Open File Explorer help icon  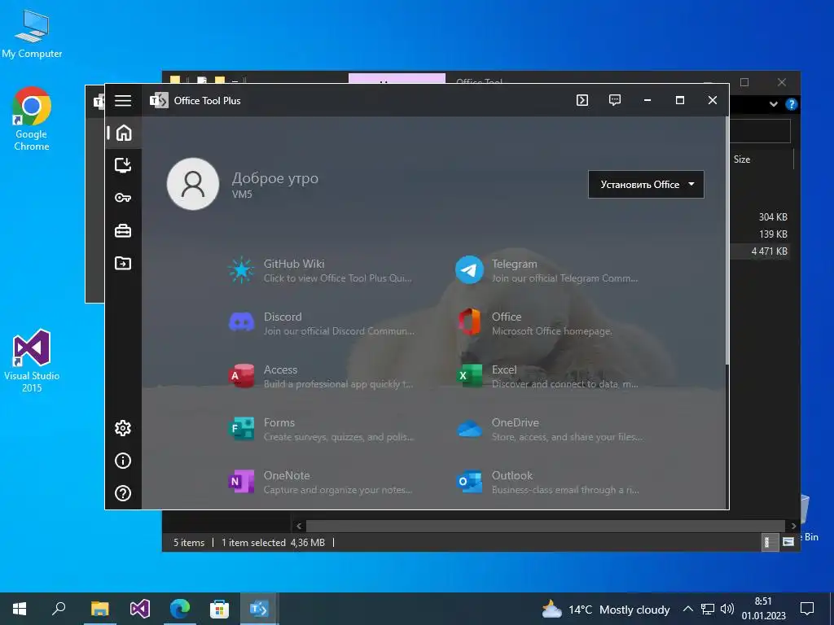(x=792, y=104)
